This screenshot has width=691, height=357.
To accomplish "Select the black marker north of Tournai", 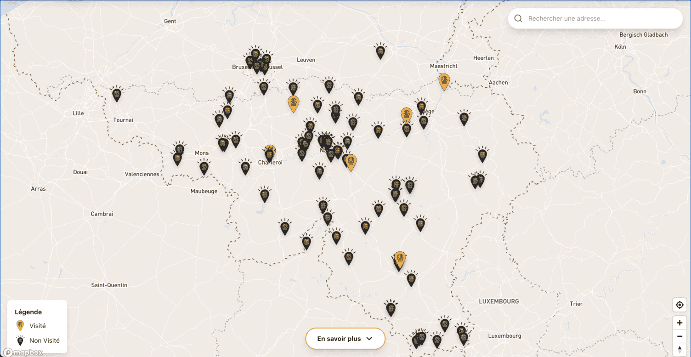I will pyautogui.click(x=117, y=94).
